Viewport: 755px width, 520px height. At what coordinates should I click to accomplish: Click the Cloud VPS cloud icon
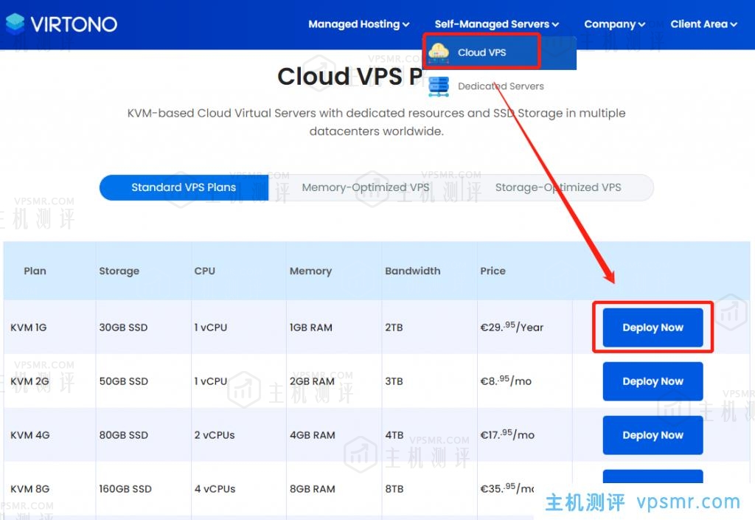tap(439, 52)
